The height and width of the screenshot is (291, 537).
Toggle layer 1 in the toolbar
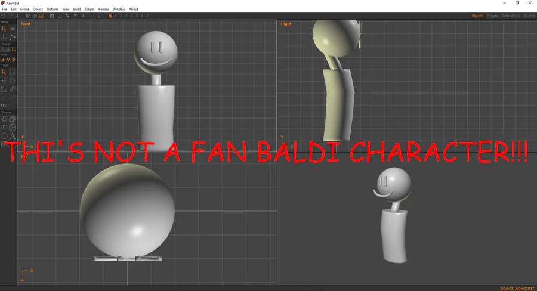[116, 16]
